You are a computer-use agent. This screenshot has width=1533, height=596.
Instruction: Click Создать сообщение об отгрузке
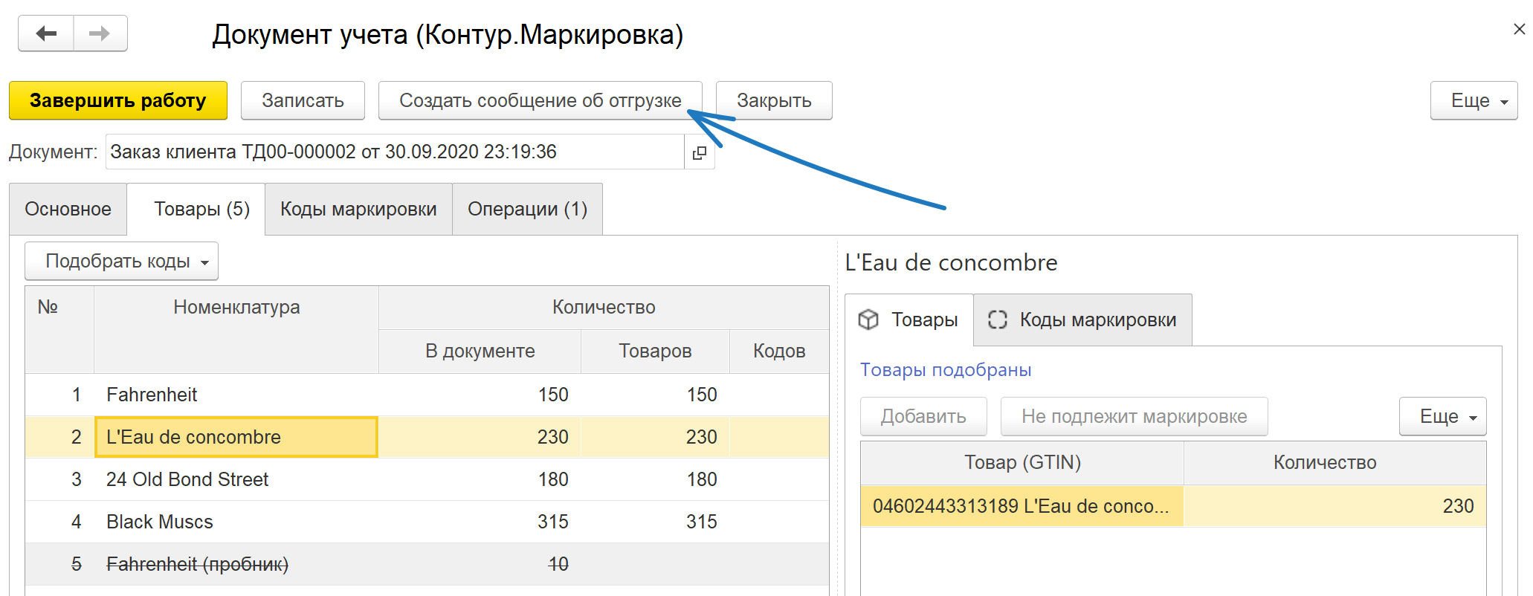540,100
